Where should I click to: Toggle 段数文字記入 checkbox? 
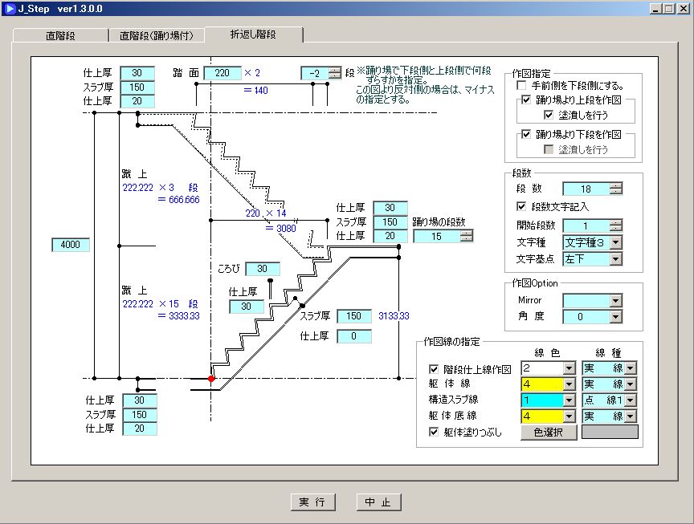click(x=523, y=207)
